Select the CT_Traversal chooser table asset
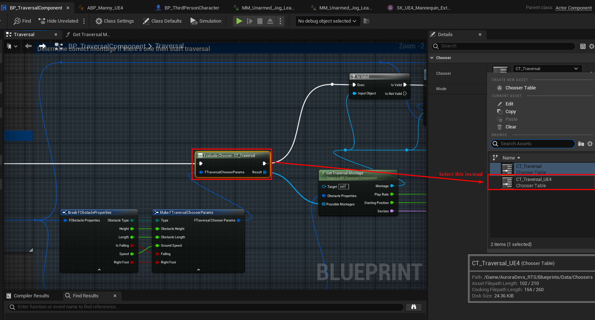This screenshot has height=320, width=595. pyautogui.click(x=542, y=169)
